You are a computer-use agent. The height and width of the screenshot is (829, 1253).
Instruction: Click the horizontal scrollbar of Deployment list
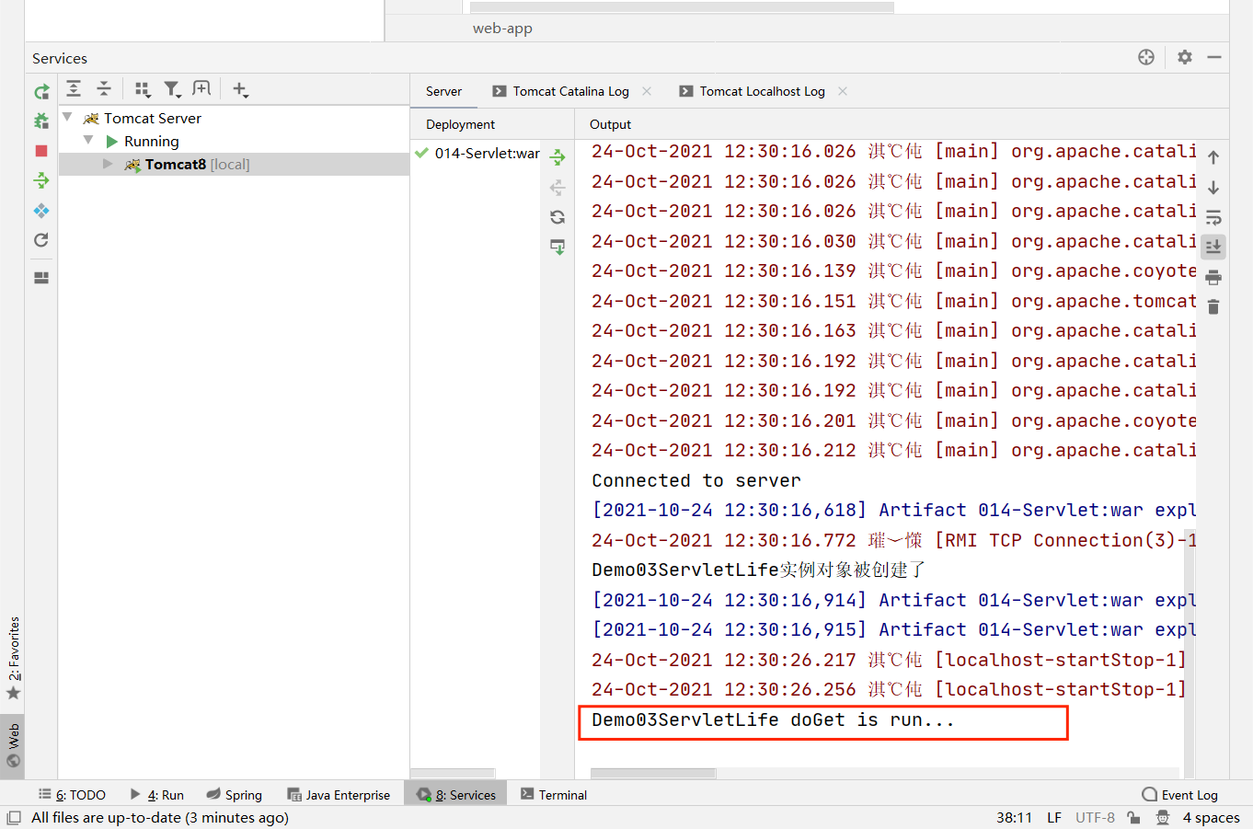click(x=453, y=774)
